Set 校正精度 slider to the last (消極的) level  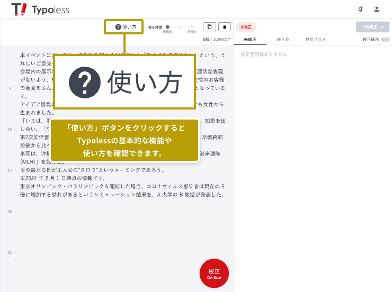tap(192, 27)
